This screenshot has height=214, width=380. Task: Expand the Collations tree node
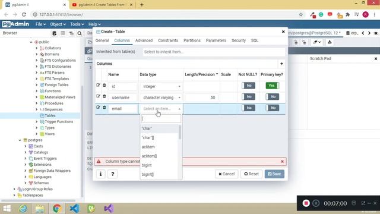pyautogui.click(x=37, y=48)
